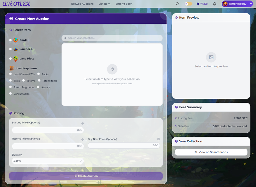Image resolution: width=256 pixels, height=187 pixels.
Task: Click the Select Item tag icon
Action: click(x=11, y=30)
